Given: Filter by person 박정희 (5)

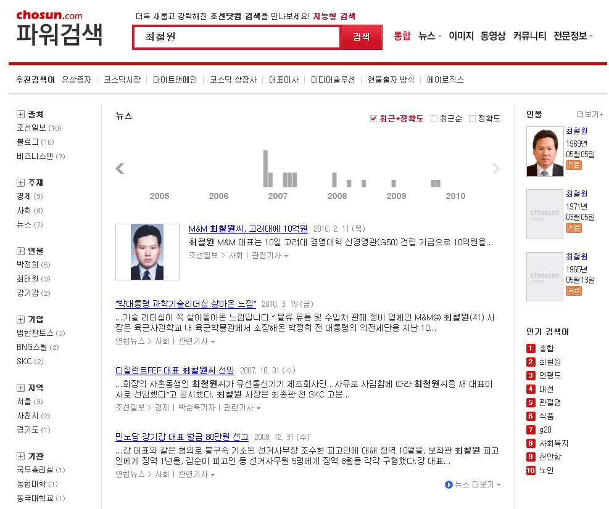Looking at the screenshot, I should (33, 264).
